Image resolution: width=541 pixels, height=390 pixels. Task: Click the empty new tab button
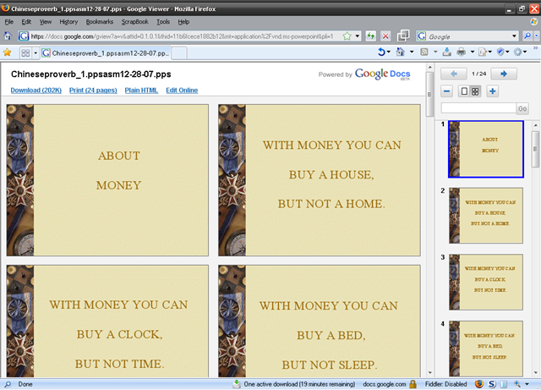tap(179, 53)
